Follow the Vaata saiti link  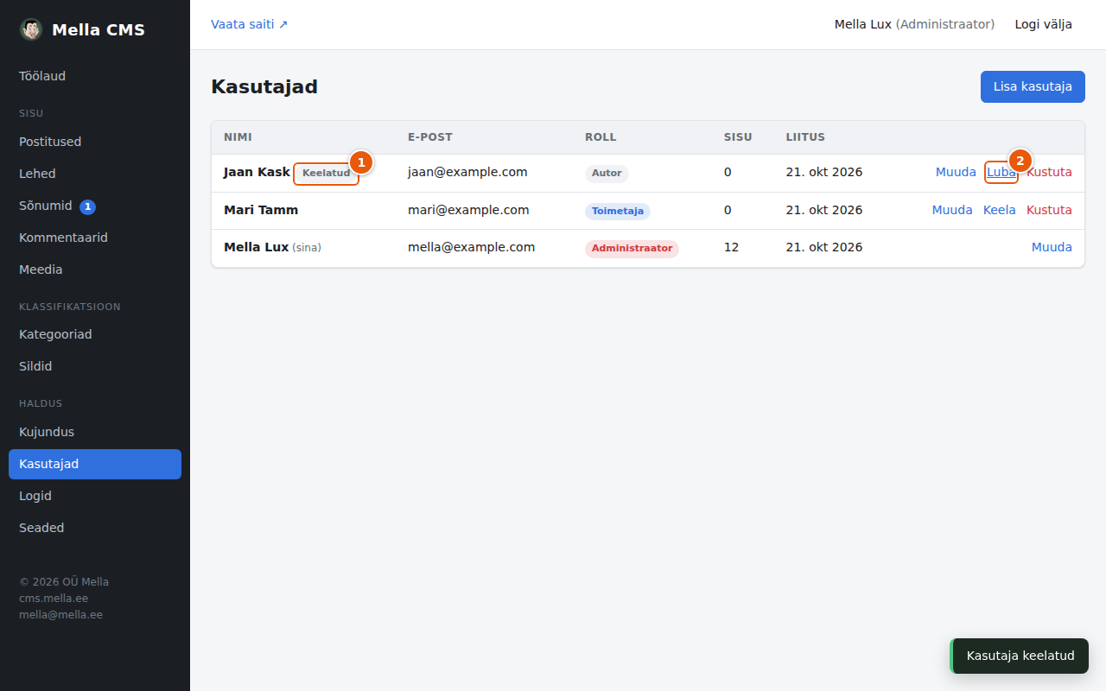click(x=250, y=24)
